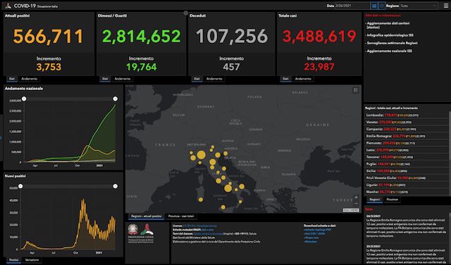Select the Province tab under regions list
This screenshot has height=265, width=451.
(x=392, y=200)
